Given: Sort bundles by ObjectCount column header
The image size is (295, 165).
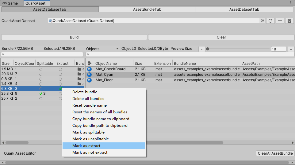Looking at the screenshot, I should tap(25, 63).
